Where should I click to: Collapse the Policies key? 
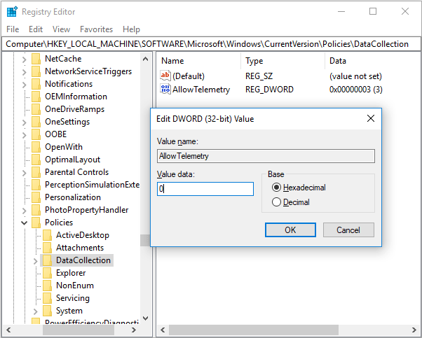click(25, 223)
